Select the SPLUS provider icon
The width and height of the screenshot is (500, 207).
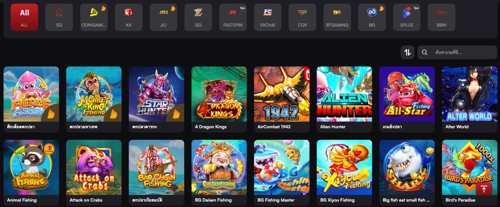click(x=407, y=13)
